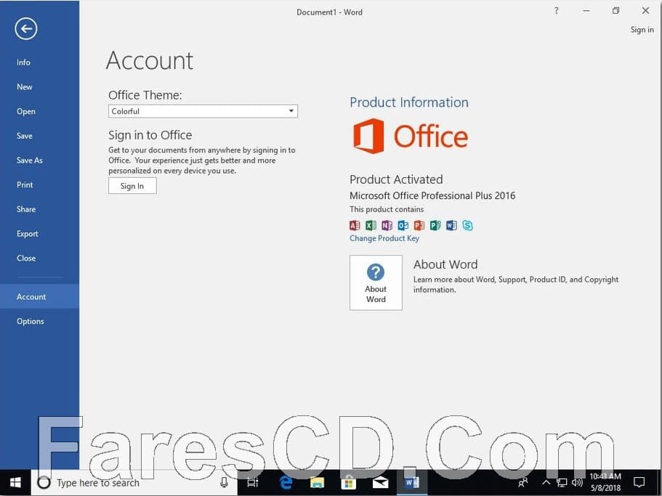Image resolution: width=662 pixels, height=496 pixels.
Task: Click the Outlook app icon under This product contains
Action: (403, 225)
